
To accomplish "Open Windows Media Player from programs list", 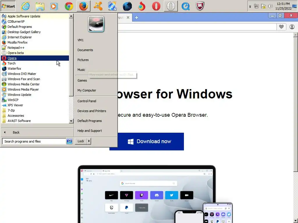I will click(x=35, y=89).
